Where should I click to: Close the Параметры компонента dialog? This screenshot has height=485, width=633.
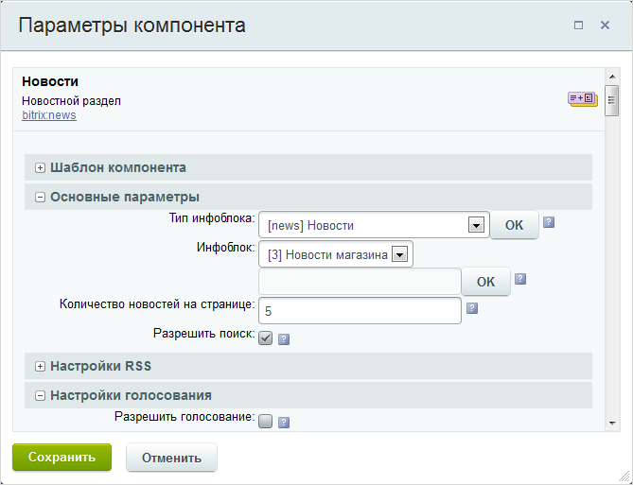[605, 26]
